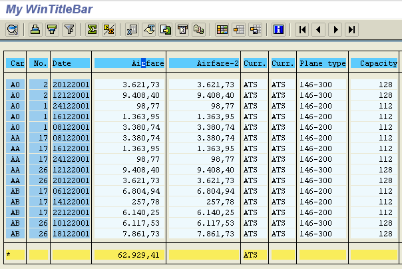
Task: Select the Capacity 112 cell in row AB 22122001
Action: (374, 212)
